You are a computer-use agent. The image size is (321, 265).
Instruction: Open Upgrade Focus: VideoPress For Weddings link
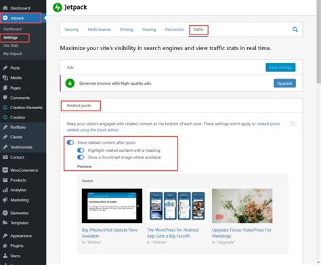[241, 233]
